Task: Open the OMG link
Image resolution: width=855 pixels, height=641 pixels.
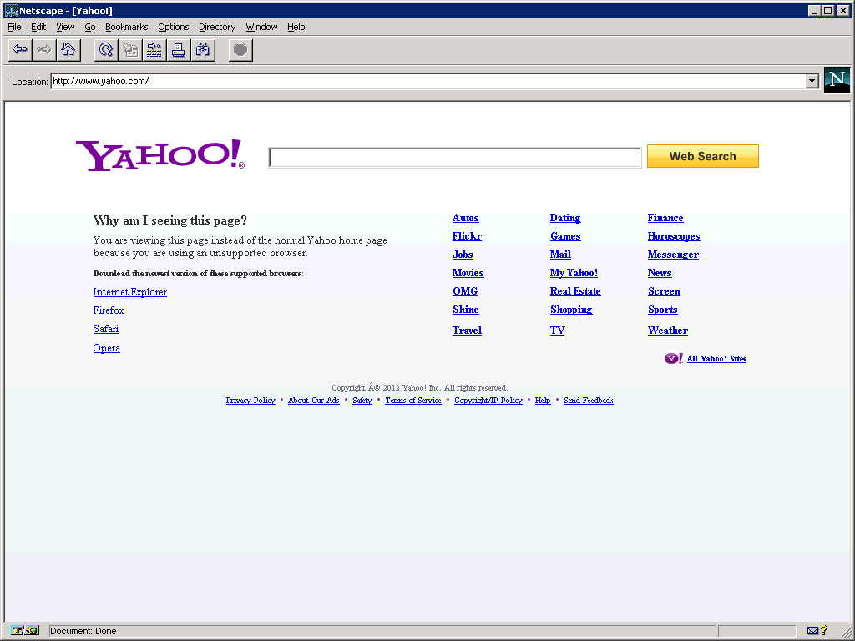Action: tap(465, 291)
